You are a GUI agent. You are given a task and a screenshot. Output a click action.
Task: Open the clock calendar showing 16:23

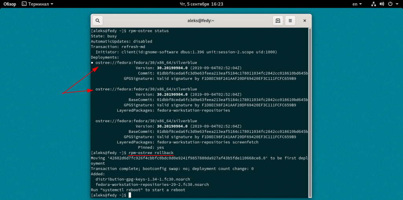point(201,4)
